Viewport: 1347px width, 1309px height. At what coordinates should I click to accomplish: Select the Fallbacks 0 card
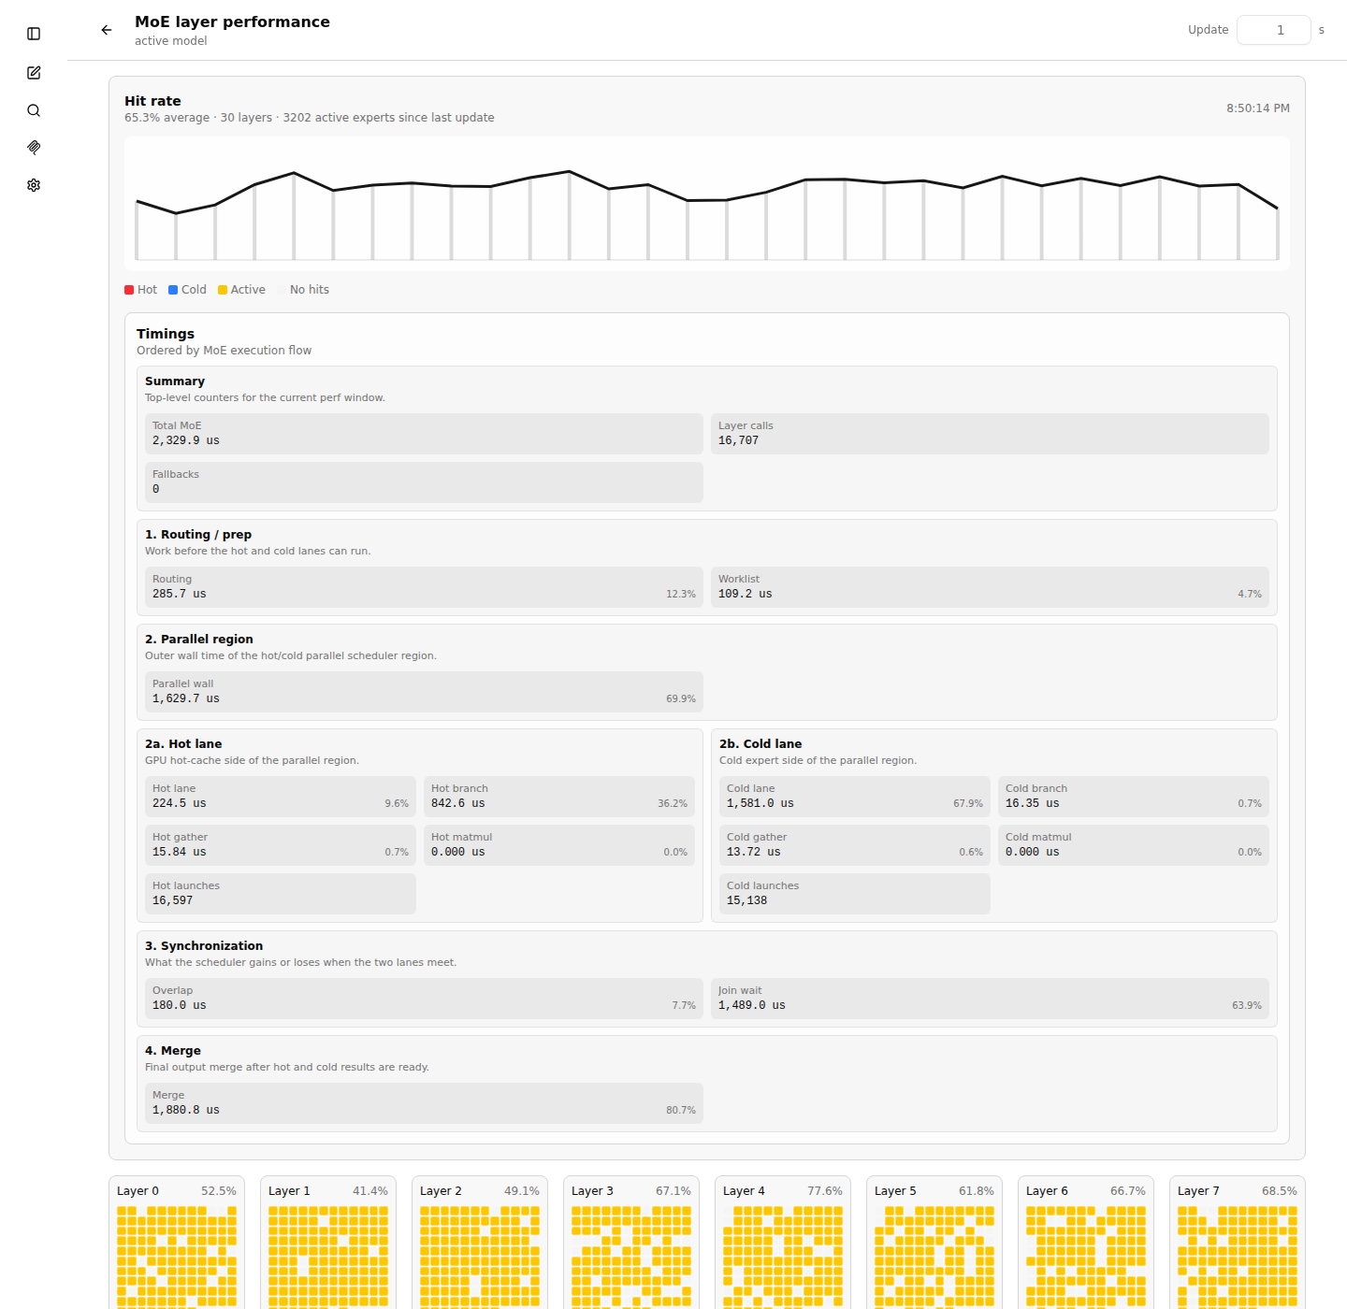pyautogui.click(x=424, y=482)
